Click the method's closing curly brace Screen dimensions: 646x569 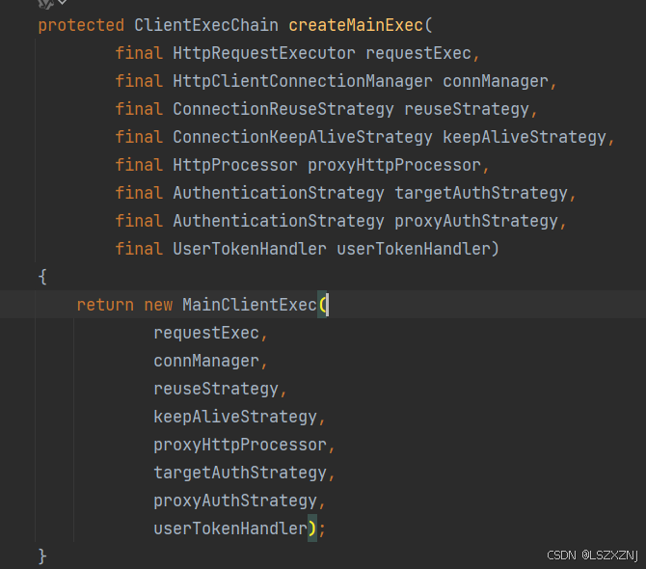42,556
